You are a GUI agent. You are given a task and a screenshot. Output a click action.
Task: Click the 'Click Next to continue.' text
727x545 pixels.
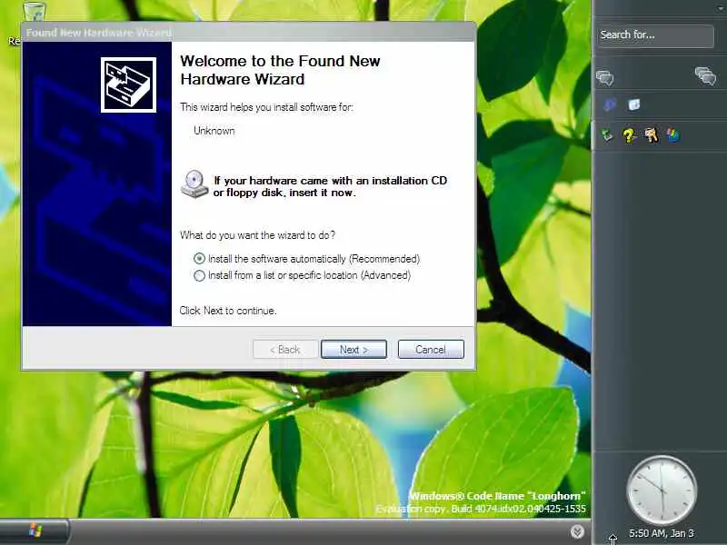pyautogui.click(x=228, y=311)
